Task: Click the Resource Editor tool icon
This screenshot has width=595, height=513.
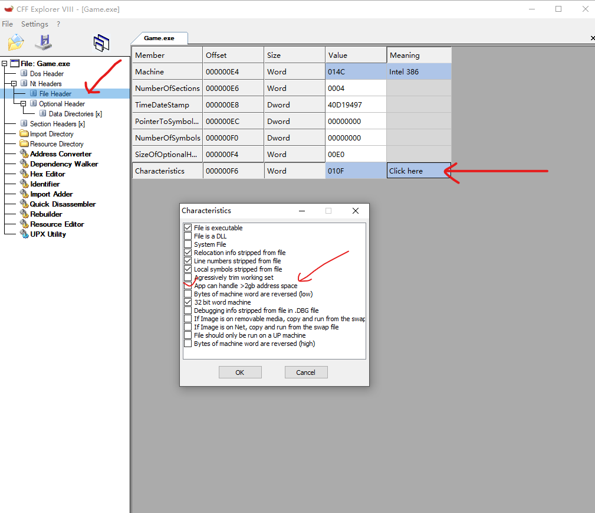Action: pos(24,224)
